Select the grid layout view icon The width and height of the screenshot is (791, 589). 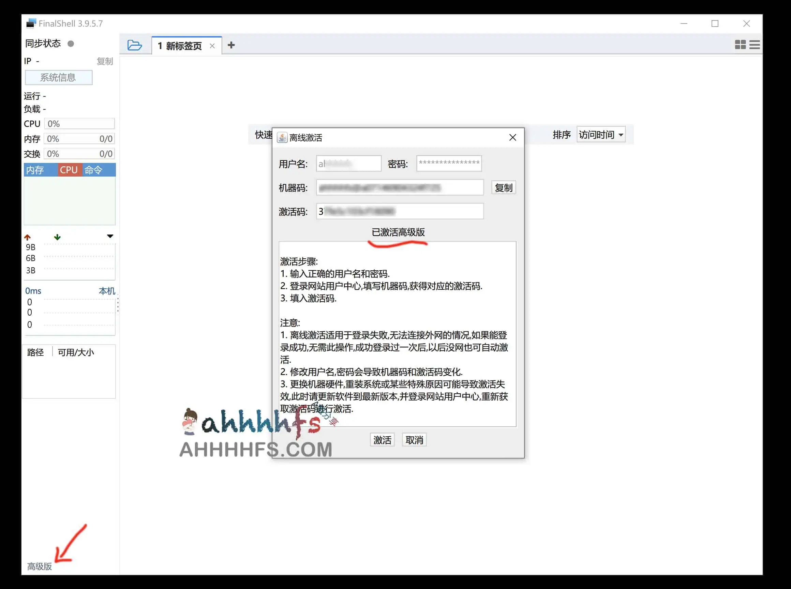pyautogui.click(x=740, y=45)
